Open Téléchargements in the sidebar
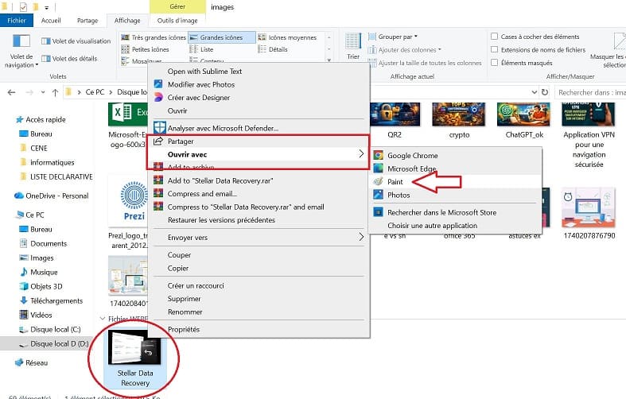This screenshot has height=399, width=626. pos(52,301)
